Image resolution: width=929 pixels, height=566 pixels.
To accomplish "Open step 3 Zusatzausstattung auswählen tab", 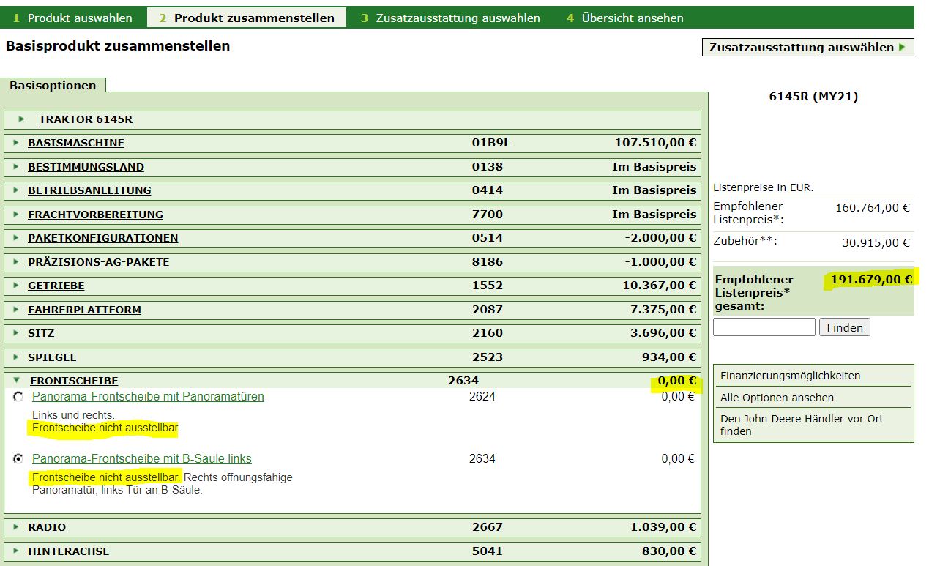I will coord(450,18).
